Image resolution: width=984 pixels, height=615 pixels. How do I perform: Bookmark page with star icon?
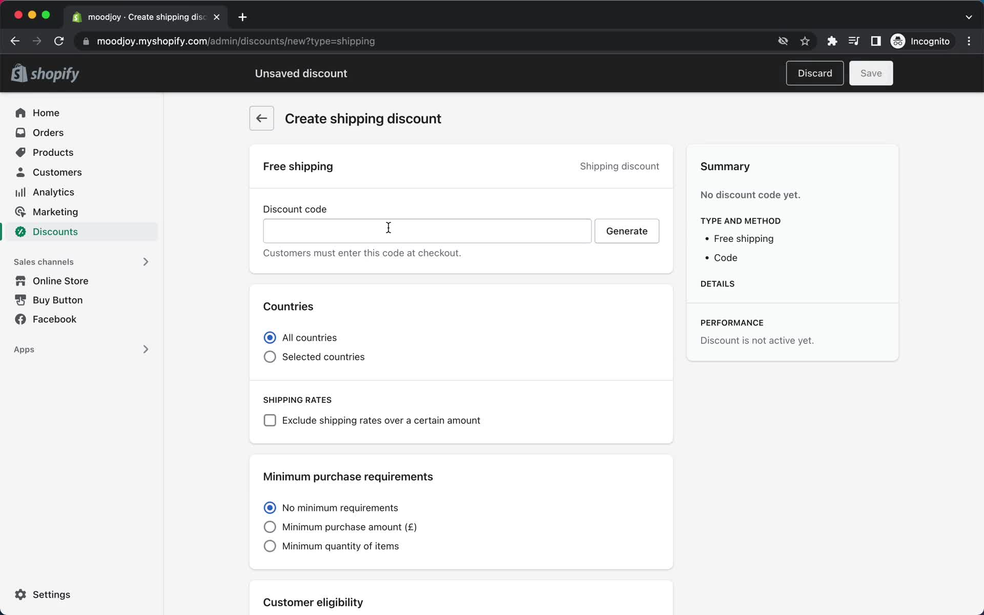(x=805, y=41)
